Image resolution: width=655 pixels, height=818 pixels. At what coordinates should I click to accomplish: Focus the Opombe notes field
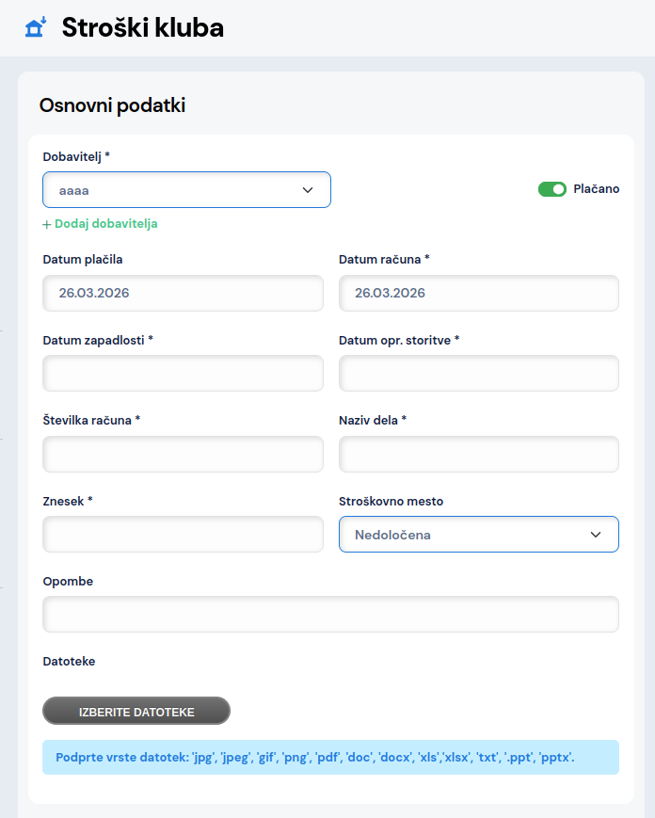[330, 614]
